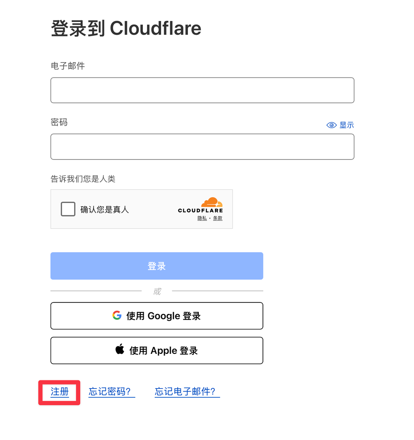
Task: Confirm you are human via the Turnstile checkbox
Action: coord(67,209)
